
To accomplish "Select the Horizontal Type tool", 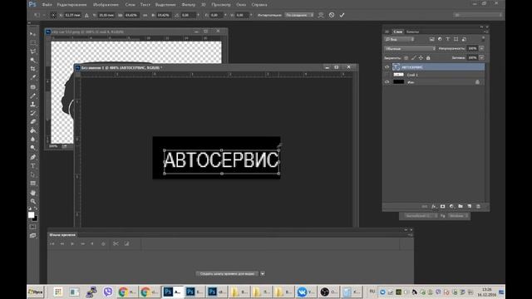I will pos(33,166).
